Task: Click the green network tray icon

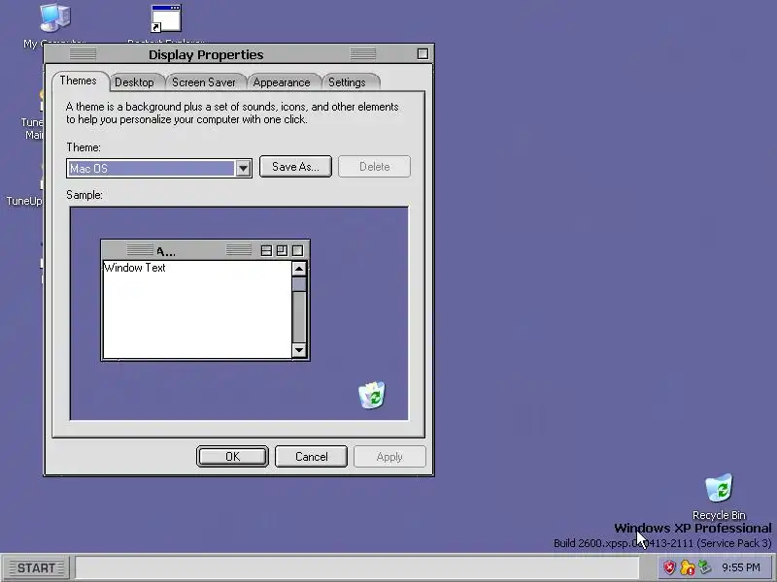Action: [x=705, y=567]
